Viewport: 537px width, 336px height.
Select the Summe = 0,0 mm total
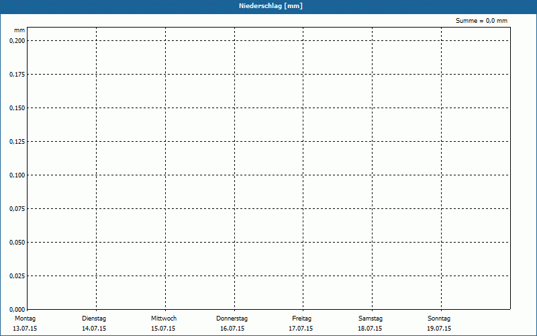point(481,21)
